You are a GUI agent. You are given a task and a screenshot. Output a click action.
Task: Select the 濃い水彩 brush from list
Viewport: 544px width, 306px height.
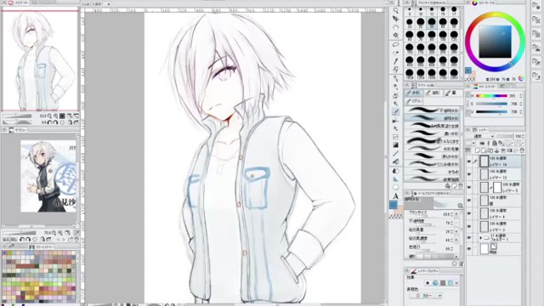pos(433,133)
